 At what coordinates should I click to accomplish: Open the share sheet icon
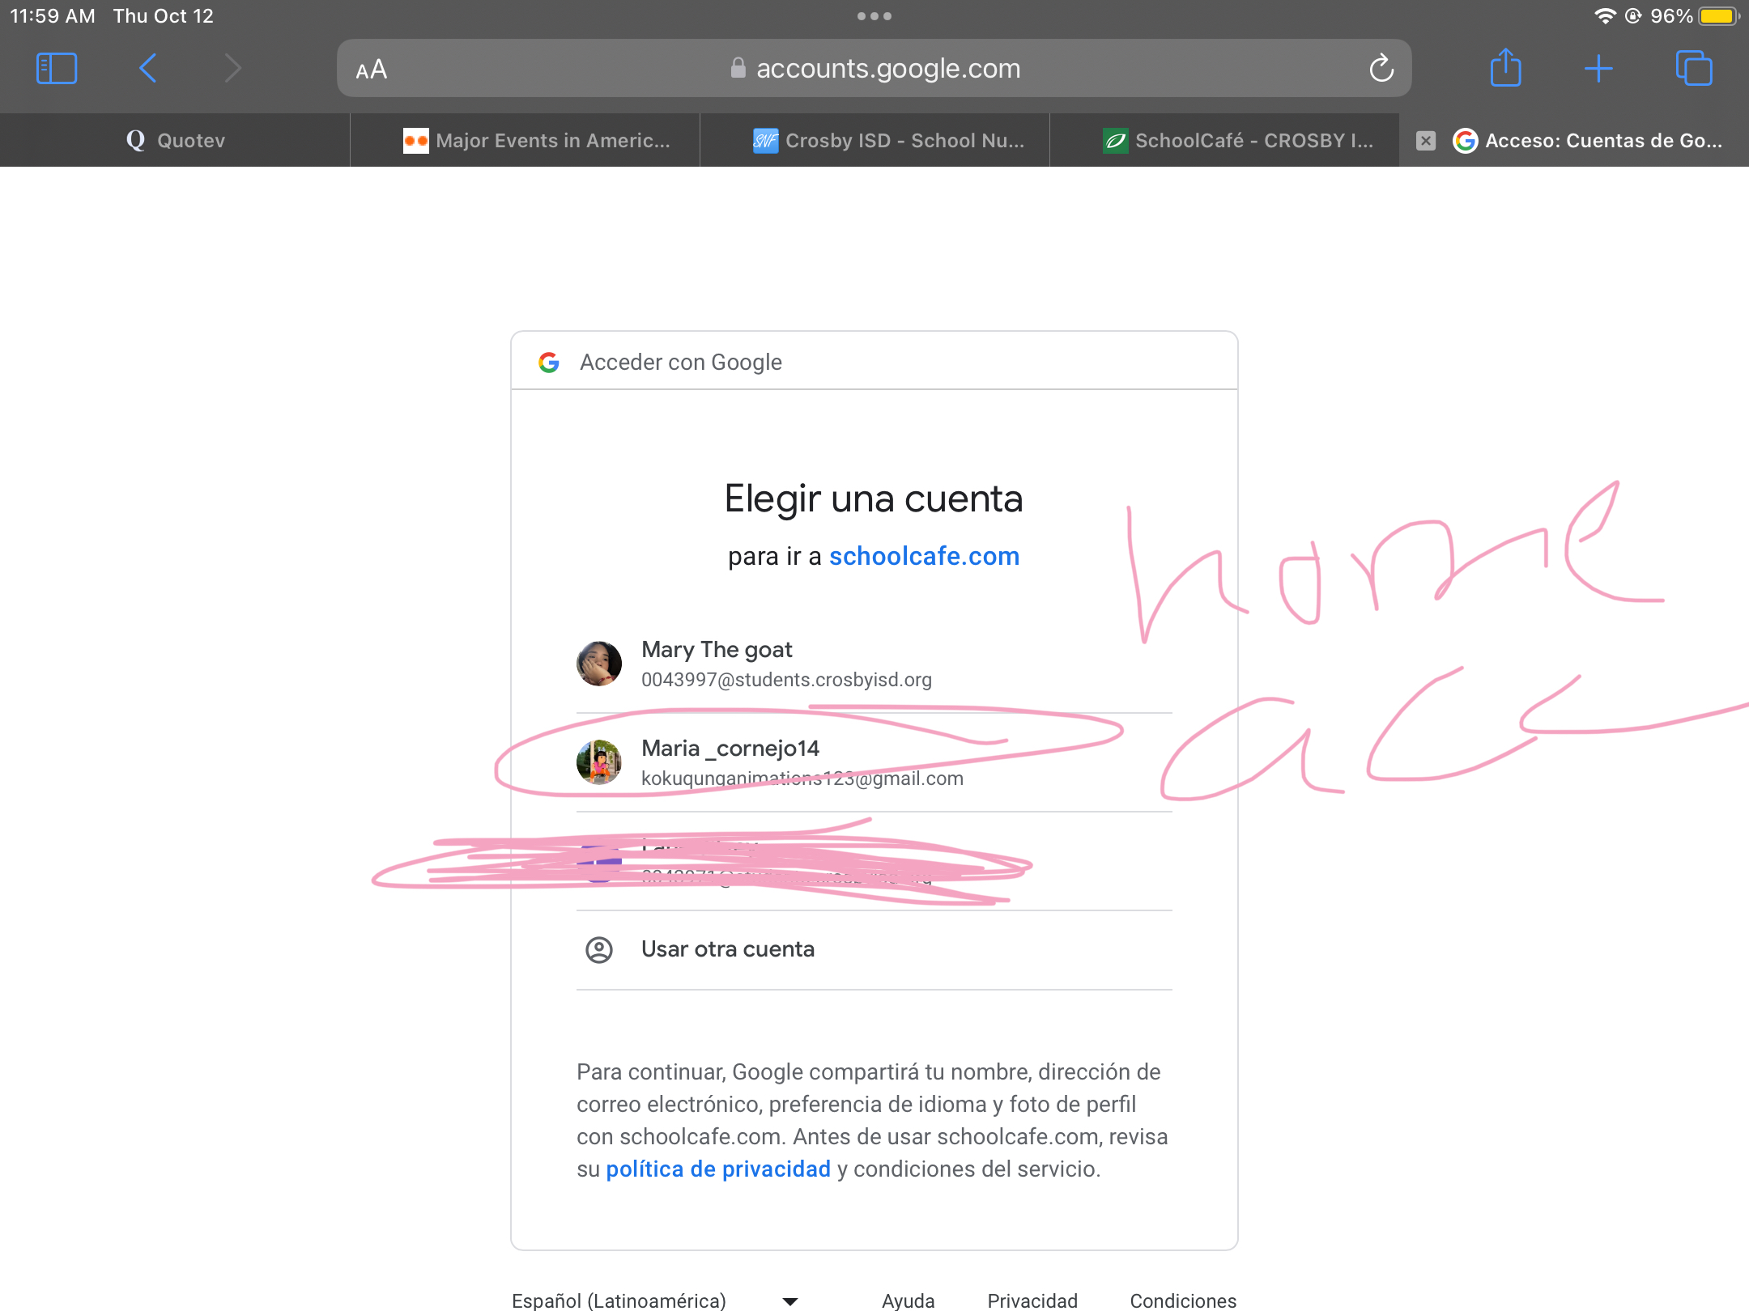click(1505, 69)
